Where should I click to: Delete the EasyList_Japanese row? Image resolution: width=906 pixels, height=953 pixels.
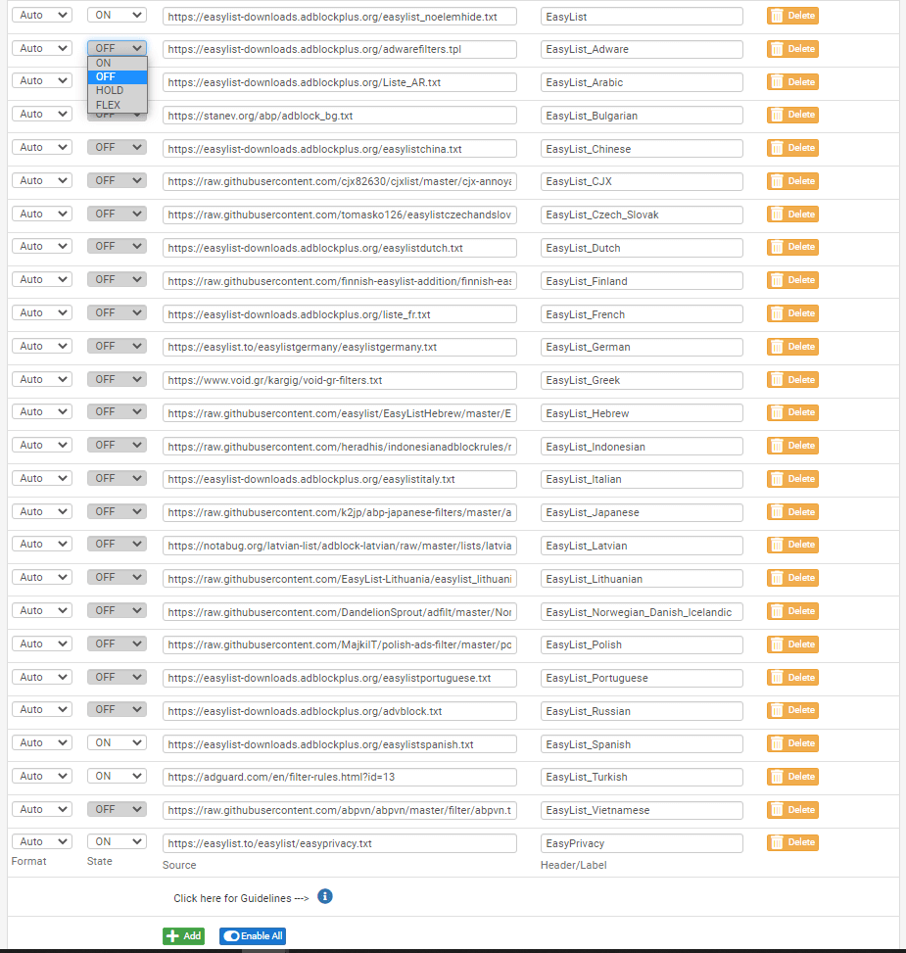791,512
